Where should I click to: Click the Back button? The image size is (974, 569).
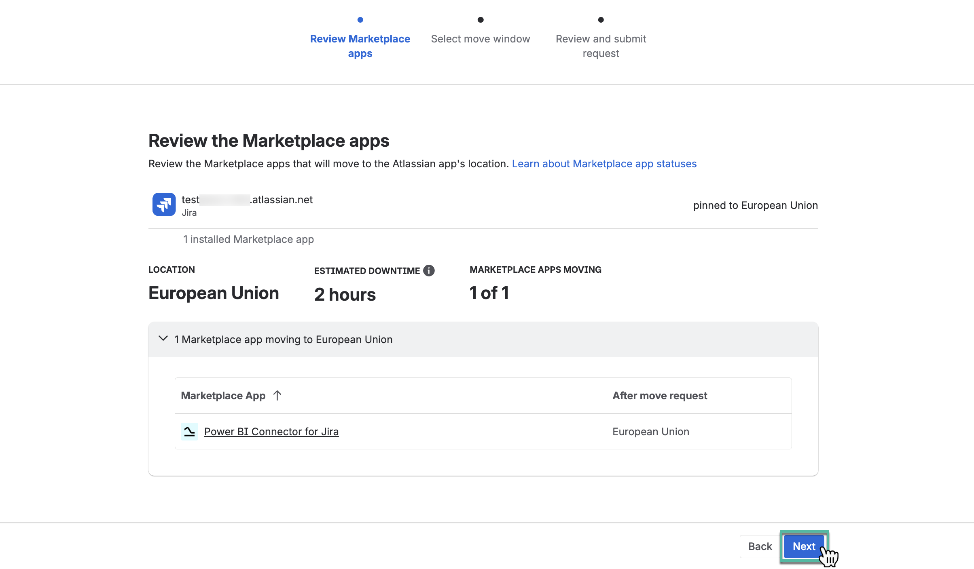tap(760, 546)
